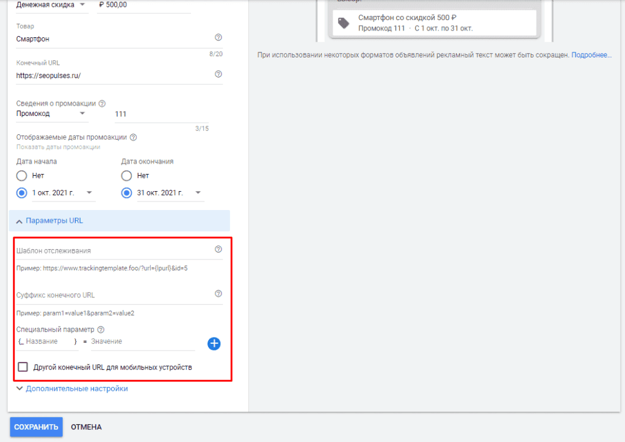Click the Отмена button
The width and height of the screenshot is (625, 442).
[86, 427]
